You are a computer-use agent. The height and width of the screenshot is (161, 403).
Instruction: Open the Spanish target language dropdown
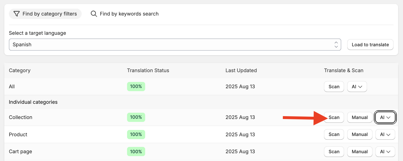point(175,45)
